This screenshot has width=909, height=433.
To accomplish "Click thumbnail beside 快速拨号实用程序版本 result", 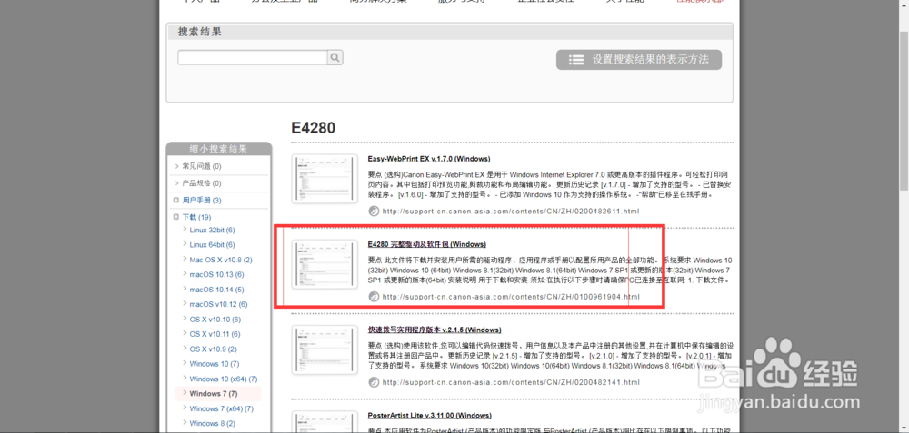I will tap(325, 349).
